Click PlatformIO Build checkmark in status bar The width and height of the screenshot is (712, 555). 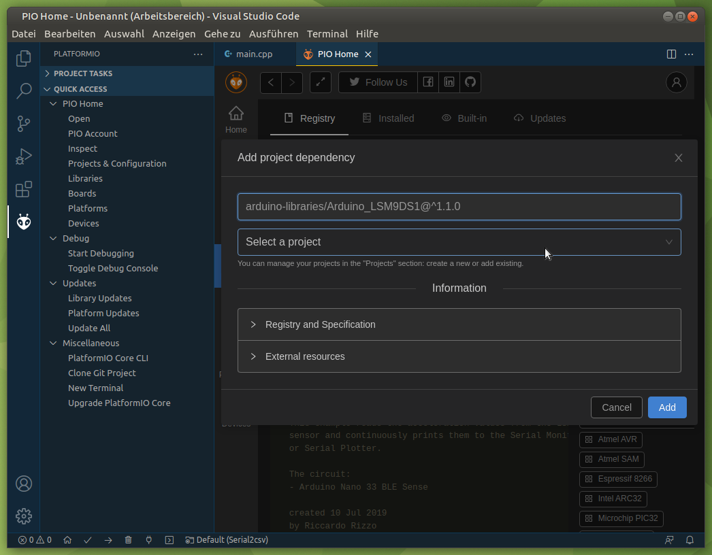click(x=88, y=540)
